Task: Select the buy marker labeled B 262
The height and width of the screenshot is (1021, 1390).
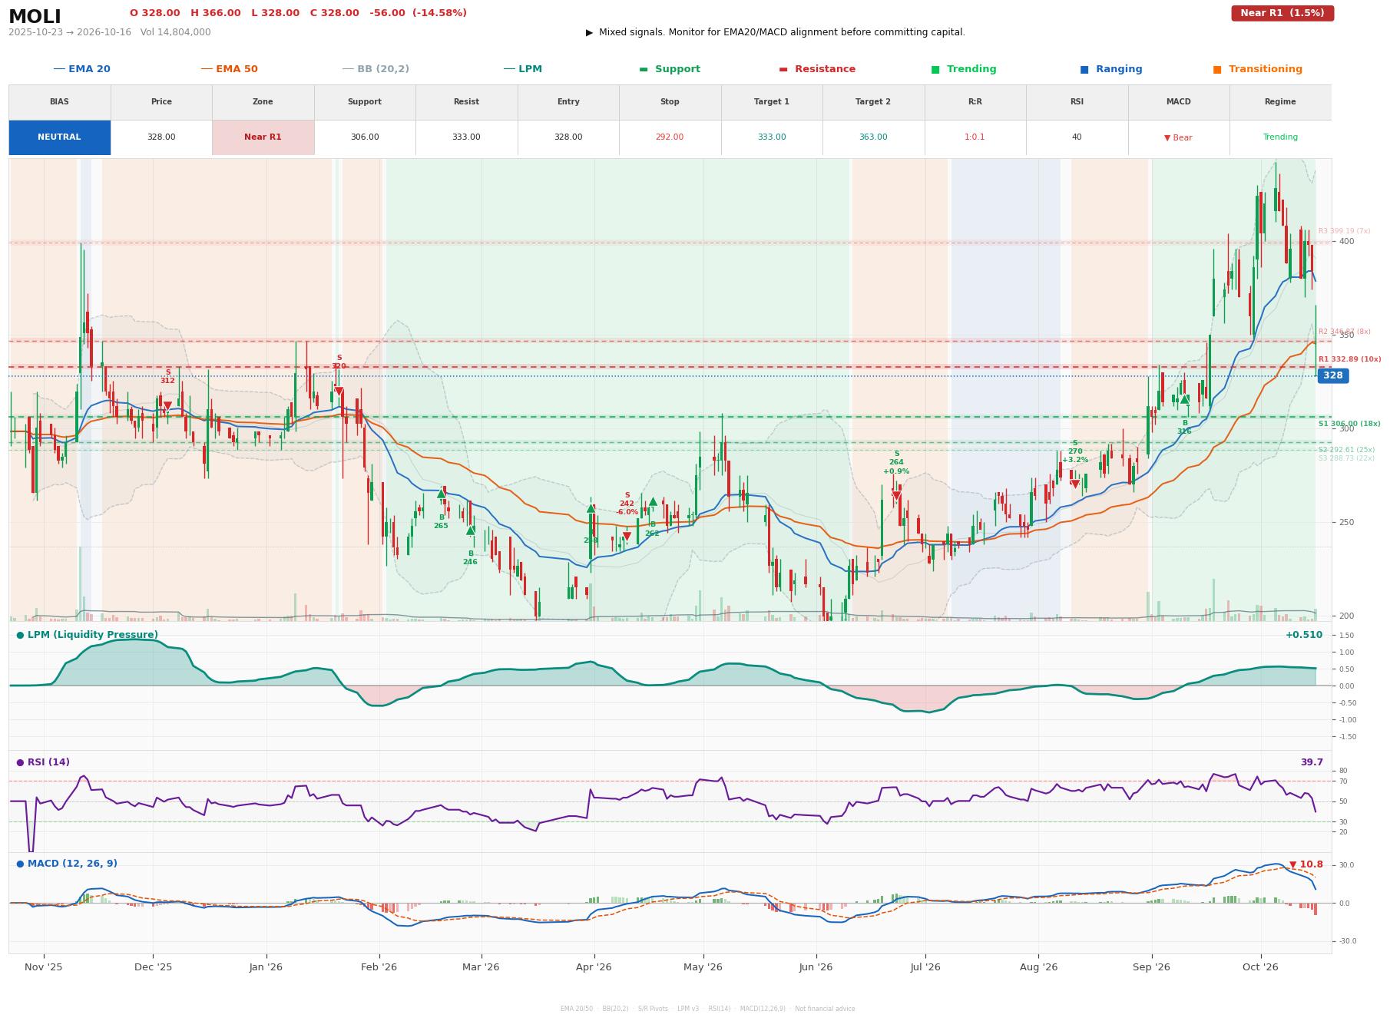Action: 653,502
